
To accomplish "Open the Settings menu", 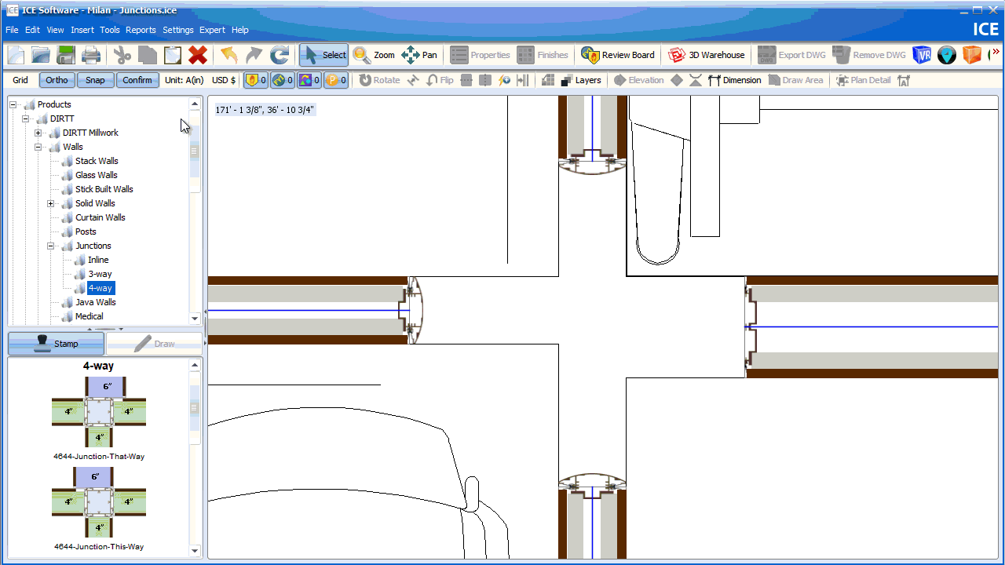I will click(x=177, y=30).
